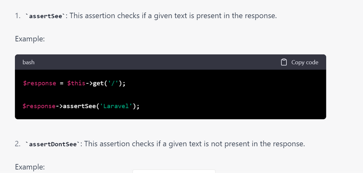Click the second "Example:" label at bottom
Viewport: 363px width, 173px height.
[30, 167]
